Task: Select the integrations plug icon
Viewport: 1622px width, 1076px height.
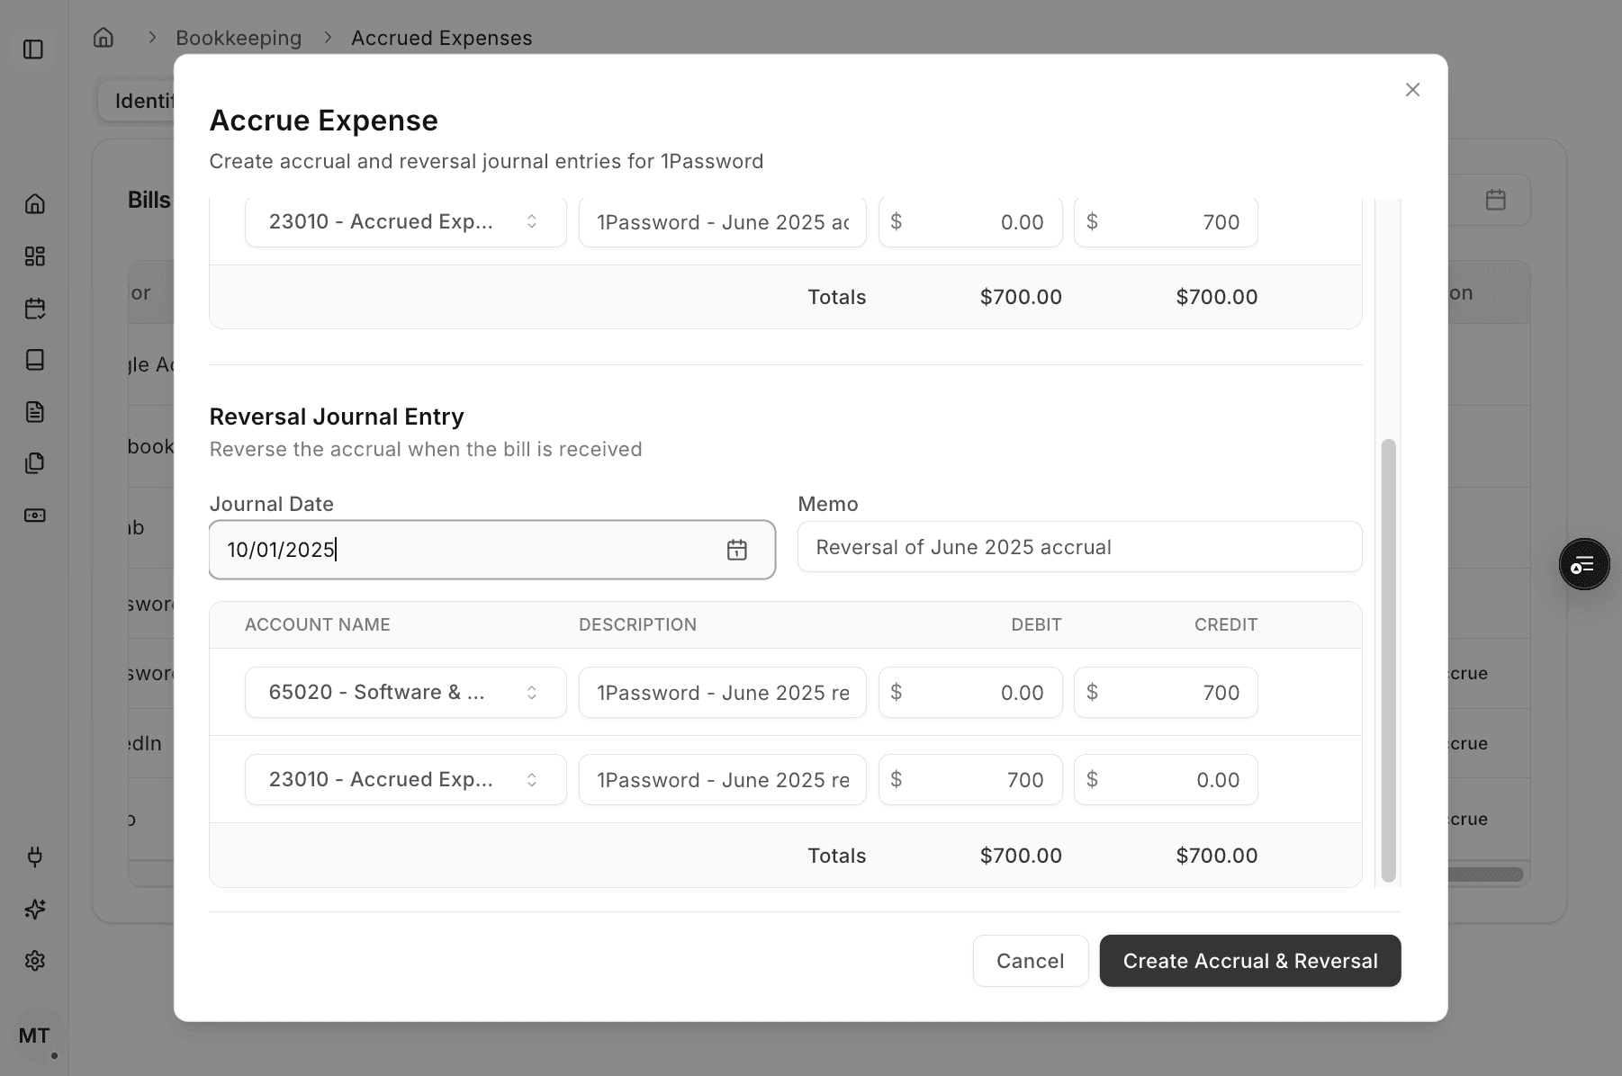Action: click(35, 856)
